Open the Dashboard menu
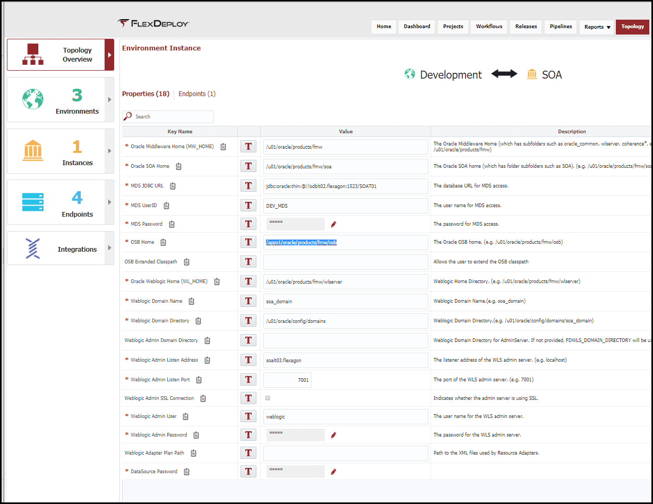The width and height of the screenshot is (653, 504). tap(417, 27)
